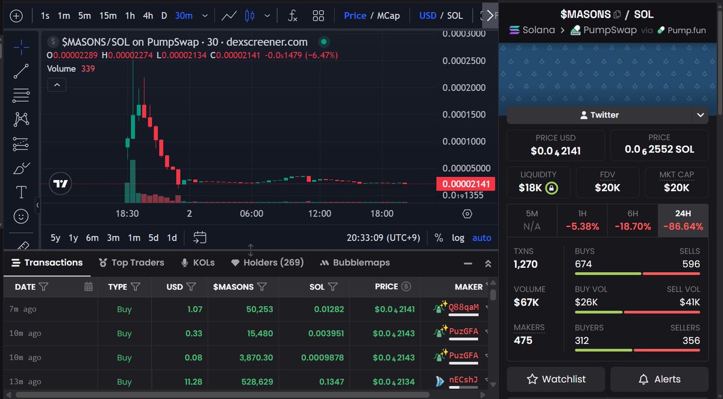Toggle MCap display mode
Image resolution: width=723 pixels, height=399 pixels.
pos(389,16)
